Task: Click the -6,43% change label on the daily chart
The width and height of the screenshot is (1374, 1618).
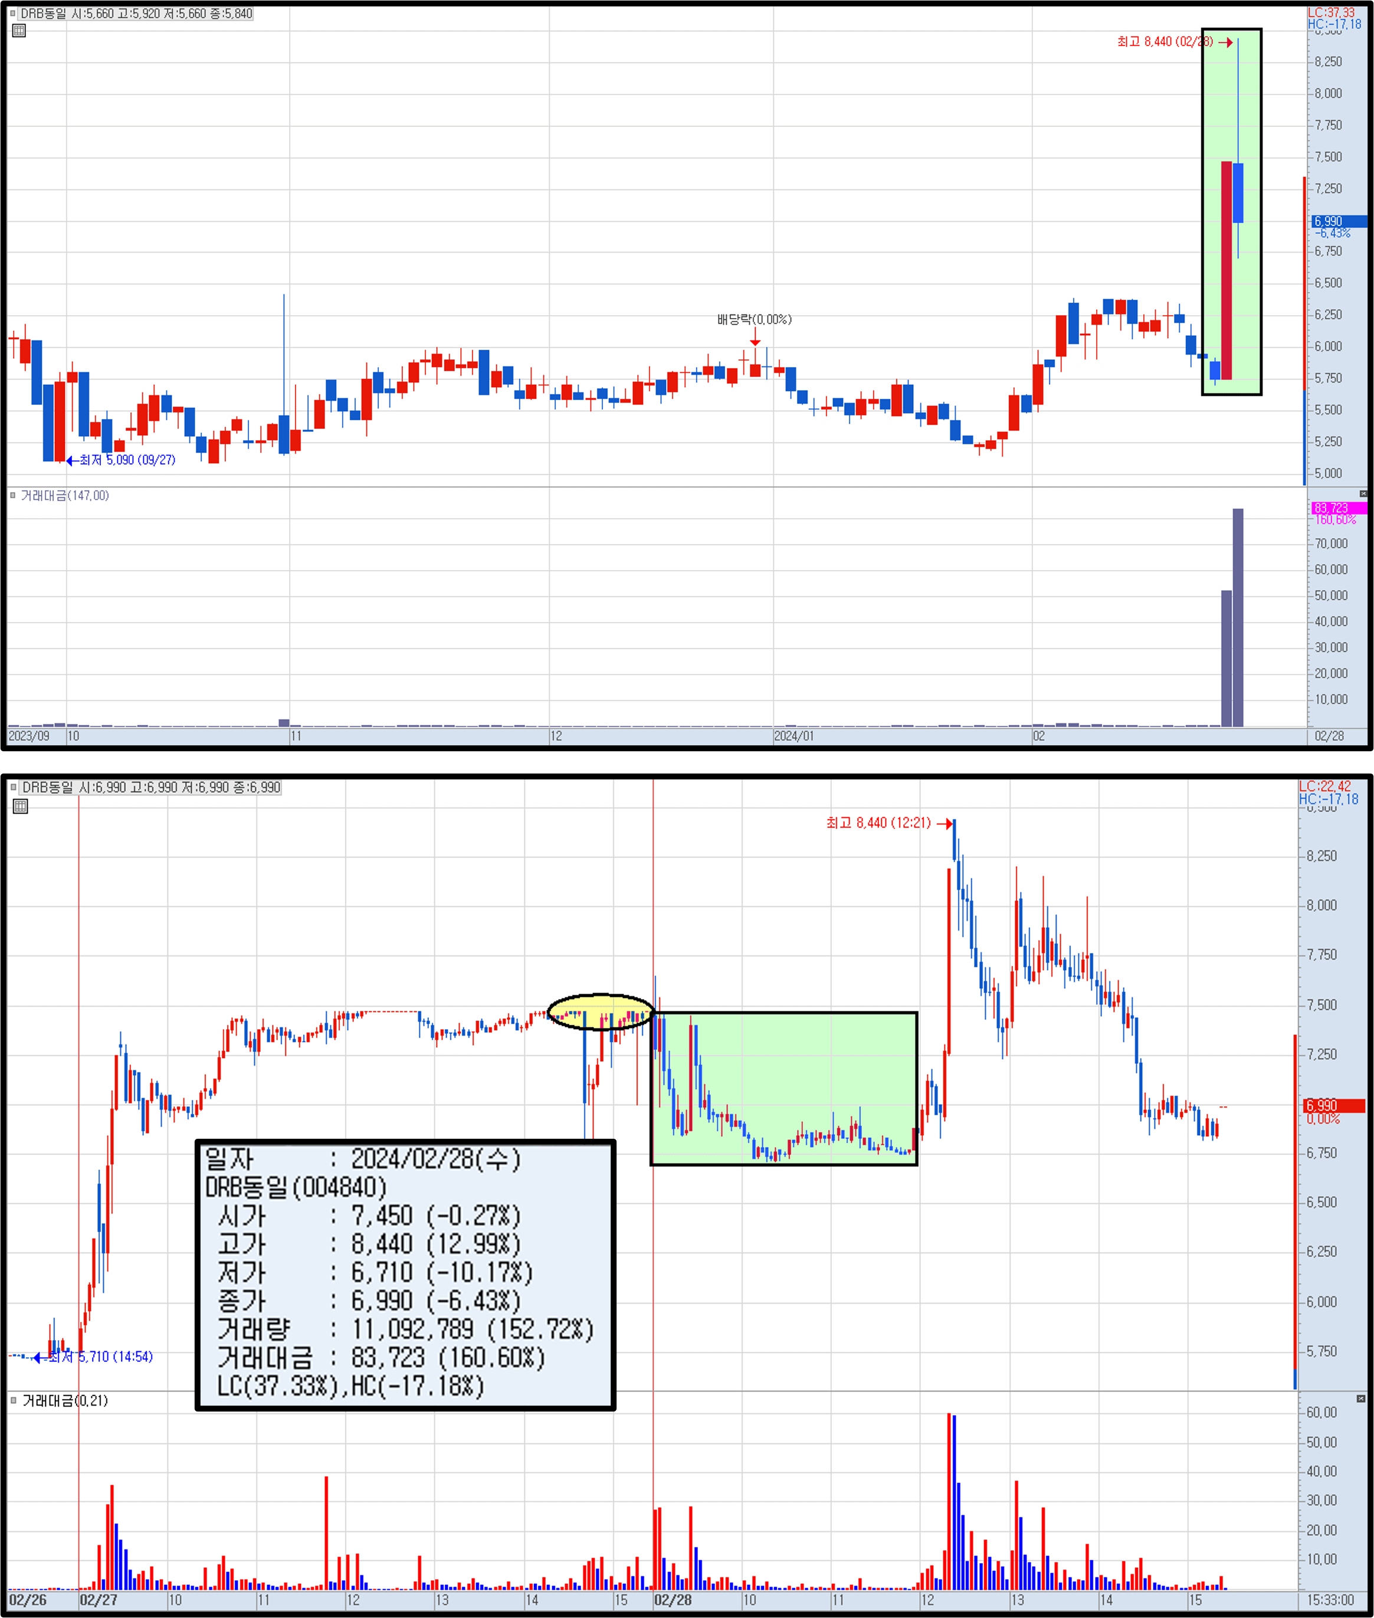Action: pyautogui.click(x=1332, y=233)
